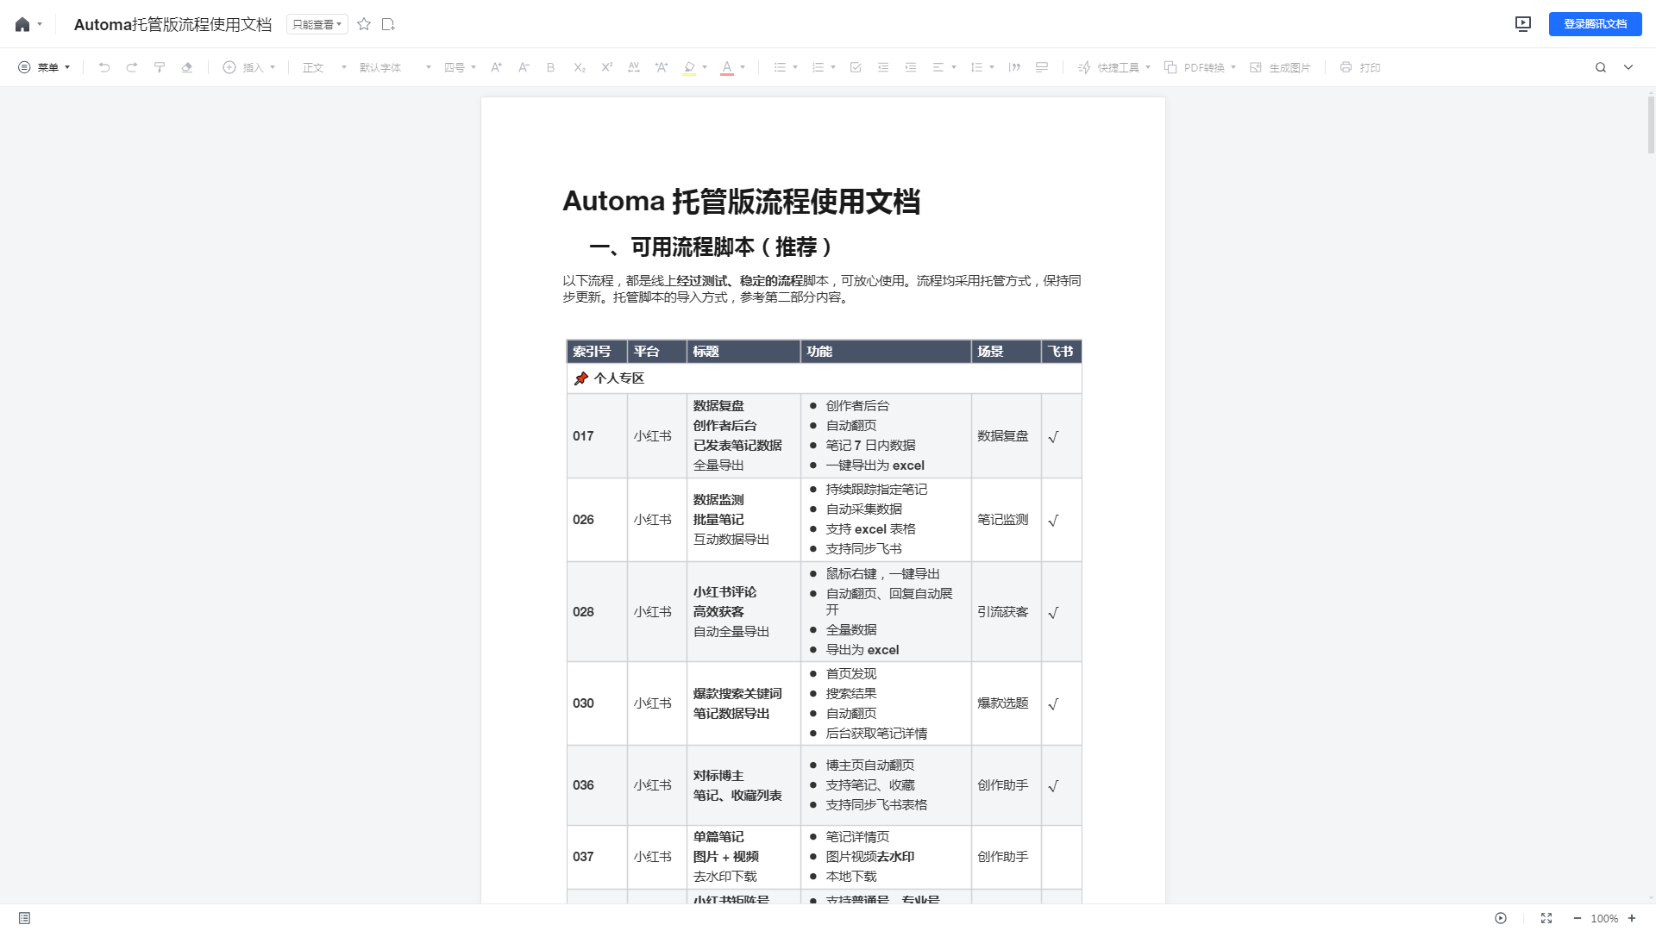Decrease font size with A- icon
The height and width of the screenshot is (931, 1656).
click(524, 67)
